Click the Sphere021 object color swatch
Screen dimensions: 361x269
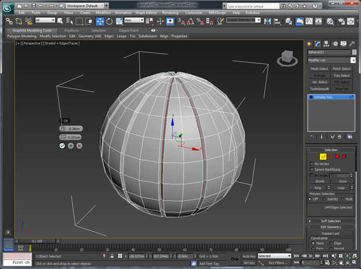pos(353,52)
